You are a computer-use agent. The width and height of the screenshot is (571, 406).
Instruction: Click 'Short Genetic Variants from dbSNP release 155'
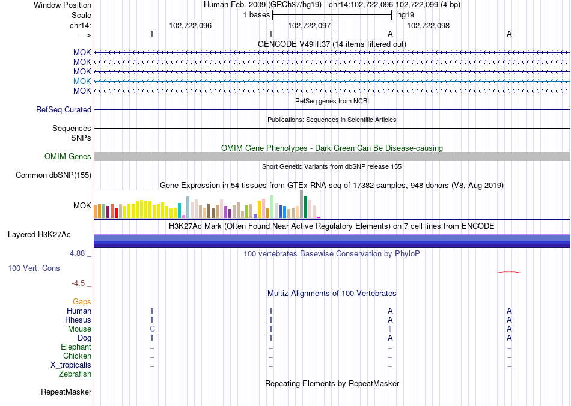tap(332, 166)
